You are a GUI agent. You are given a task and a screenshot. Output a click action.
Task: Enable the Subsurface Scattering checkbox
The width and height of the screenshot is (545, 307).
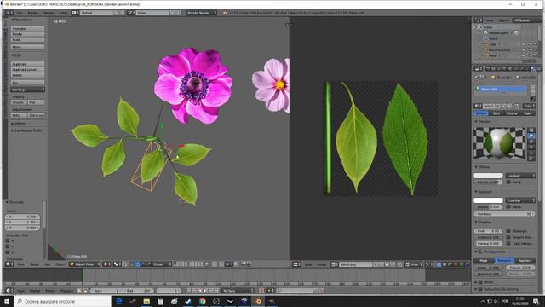(x=480, y=289)
